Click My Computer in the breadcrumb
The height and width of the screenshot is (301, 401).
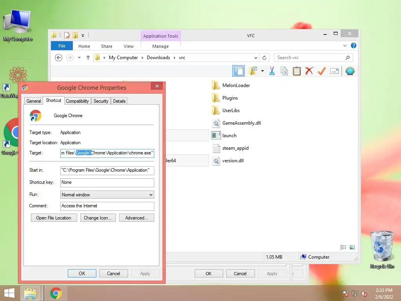tap(123, 58)
